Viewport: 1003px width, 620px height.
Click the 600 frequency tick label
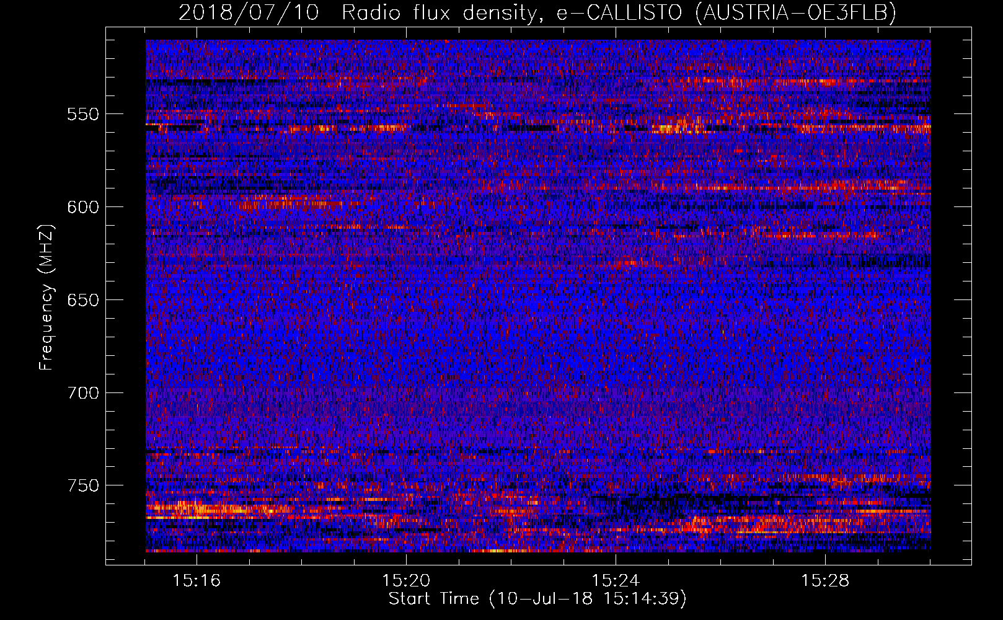coord(83,207)
